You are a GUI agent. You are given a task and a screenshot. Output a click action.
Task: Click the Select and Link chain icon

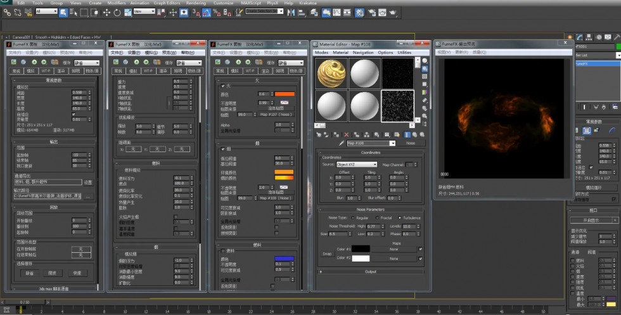pos(7,13)
